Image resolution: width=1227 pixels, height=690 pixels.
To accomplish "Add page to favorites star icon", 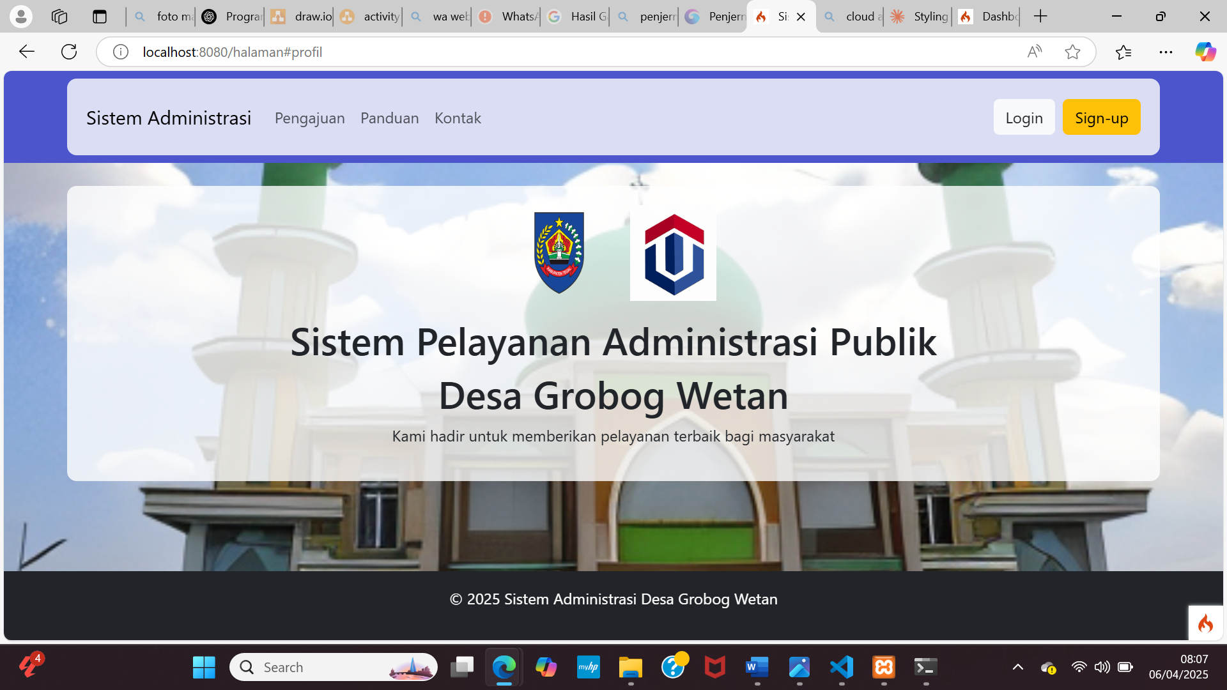I will (1072, 52).
